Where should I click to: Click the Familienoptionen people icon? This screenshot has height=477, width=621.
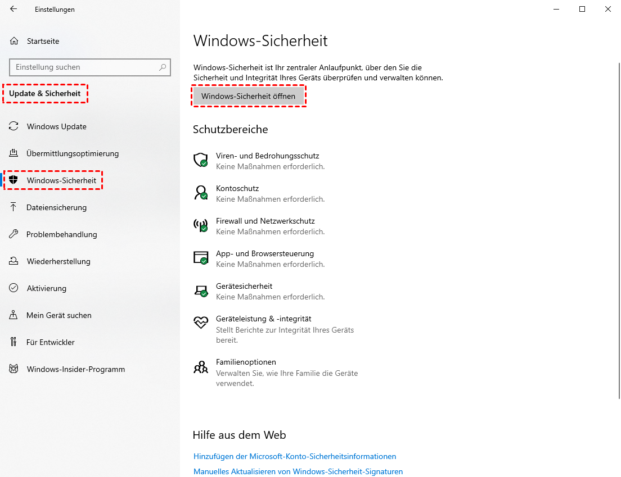[201, 367]
